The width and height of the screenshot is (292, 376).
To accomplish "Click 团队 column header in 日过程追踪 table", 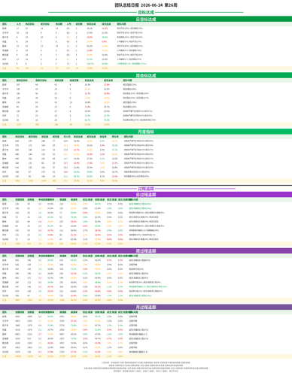I will tap(5, 199).
